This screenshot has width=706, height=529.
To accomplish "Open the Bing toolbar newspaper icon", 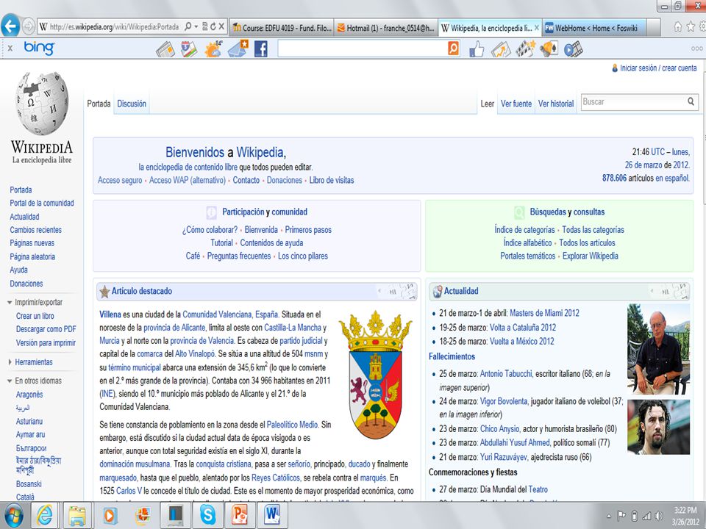I will coord(165,49).
